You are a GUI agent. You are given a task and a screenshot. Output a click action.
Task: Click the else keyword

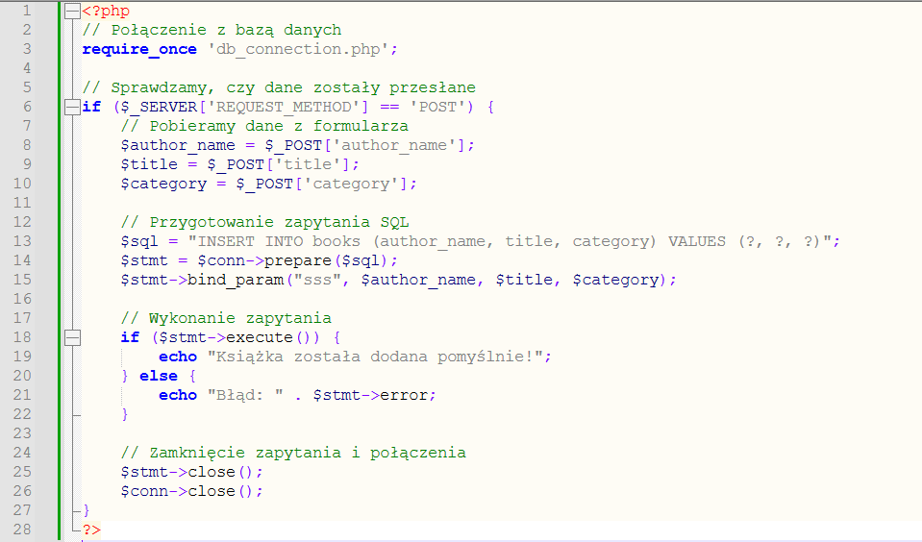(159, 376)
